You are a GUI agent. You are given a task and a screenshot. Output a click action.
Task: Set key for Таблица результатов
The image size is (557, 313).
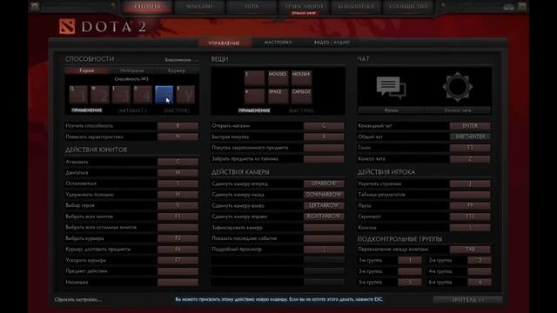(x=470, y=195)
